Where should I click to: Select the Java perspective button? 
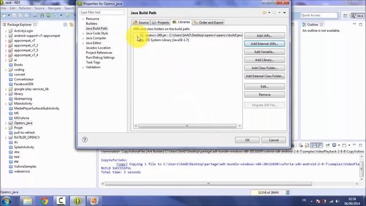[x=357, y=15]
